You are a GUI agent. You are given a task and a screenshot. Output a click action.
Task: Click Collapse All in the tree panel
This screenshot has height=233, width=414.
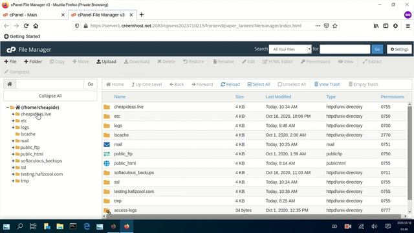50,96
